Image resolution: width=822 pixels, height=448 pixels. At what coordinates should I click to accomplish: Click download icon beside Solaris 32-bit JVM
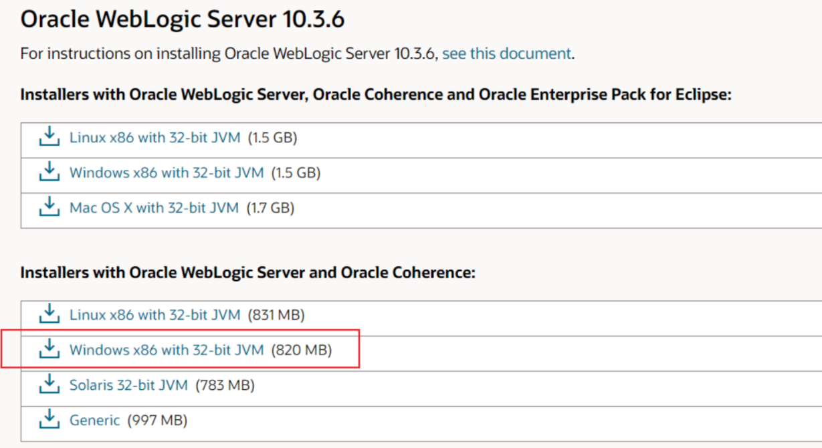coord(49,385)
